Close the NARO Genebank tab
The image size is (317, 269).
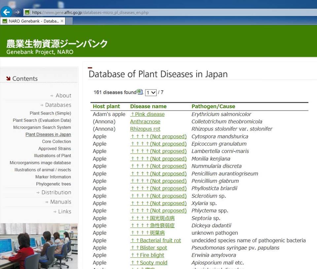tap(62, 21)
